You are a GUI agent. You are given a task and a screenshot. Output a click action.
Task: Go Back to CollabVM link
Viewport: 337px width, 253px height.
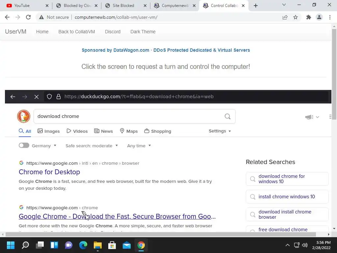click(x=77, y=32)
